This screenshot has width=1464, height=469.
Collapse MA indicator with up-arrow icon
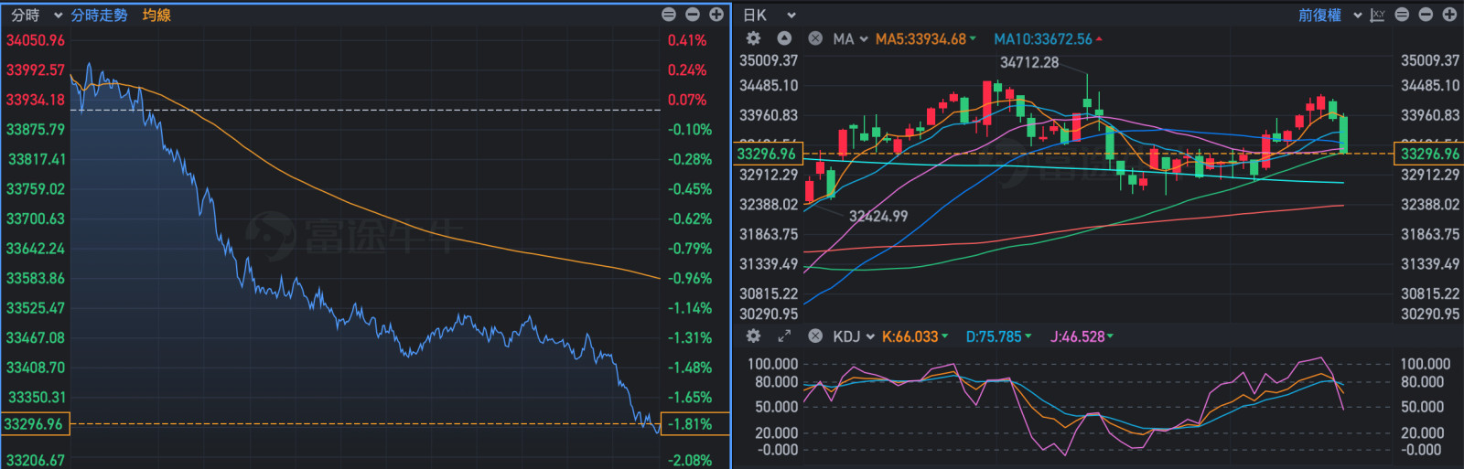point(784,38)
